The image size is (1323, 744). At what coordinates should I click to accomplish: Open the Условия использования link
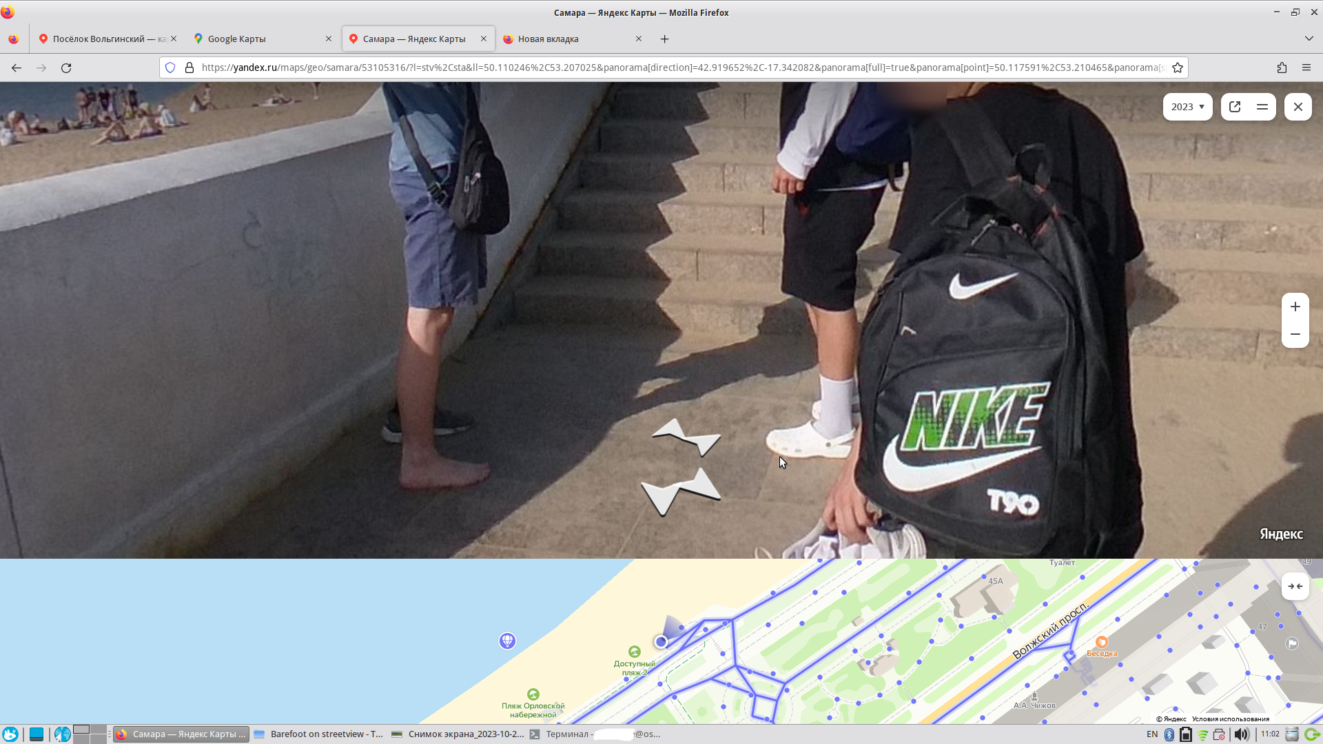(x=1231, y=719)
